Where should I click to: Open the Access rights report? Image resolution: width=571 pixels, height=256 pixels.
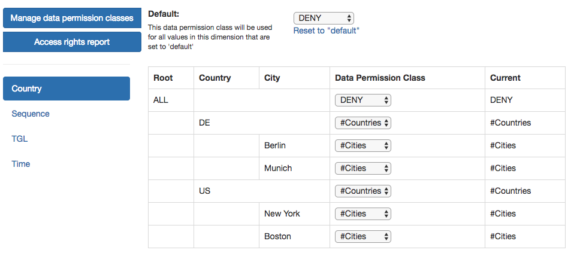pyautogui.click(x=72, y=42)
